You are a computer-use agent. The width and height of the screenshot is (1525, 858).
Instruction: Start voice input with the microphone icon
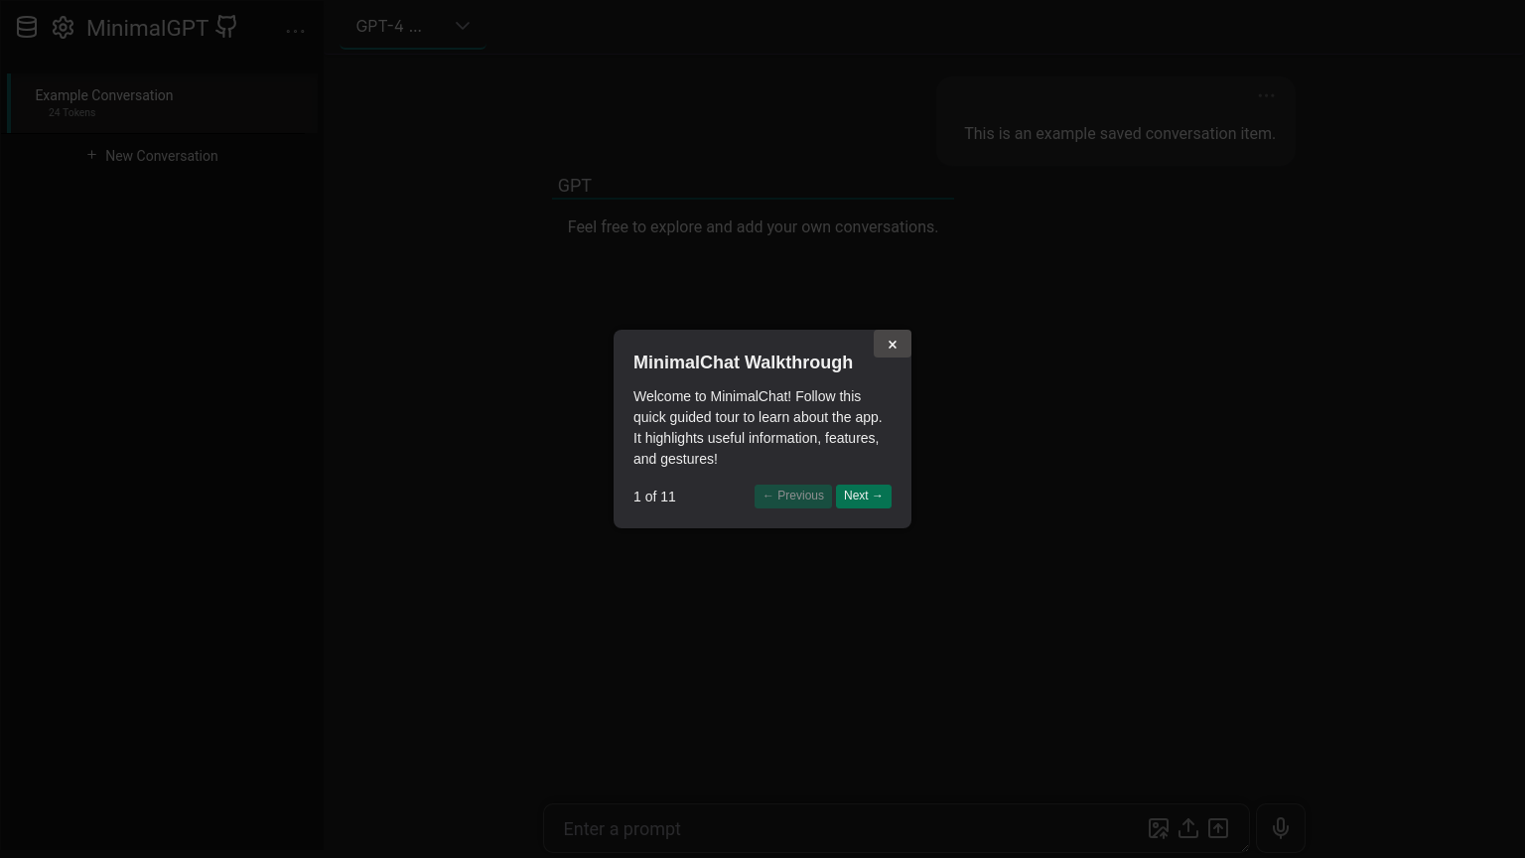click(1280, 828)
